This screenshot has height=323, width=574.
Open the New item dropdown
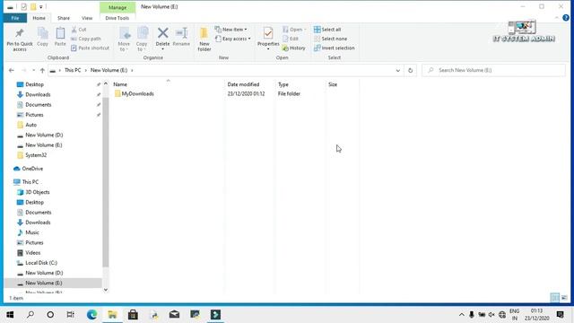tap(230, 30)
